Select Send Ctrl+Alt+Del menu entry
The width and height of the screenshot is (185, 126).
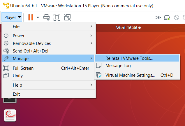click(30, 51)
